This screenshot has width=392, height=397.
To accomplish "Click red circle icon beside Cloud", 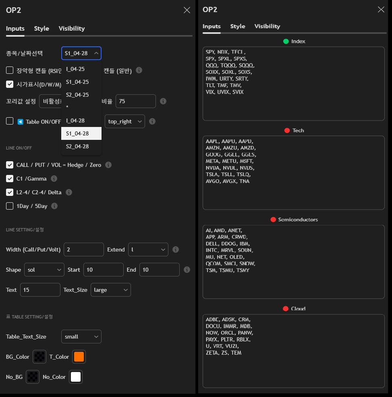I will [x=286, y=309].
